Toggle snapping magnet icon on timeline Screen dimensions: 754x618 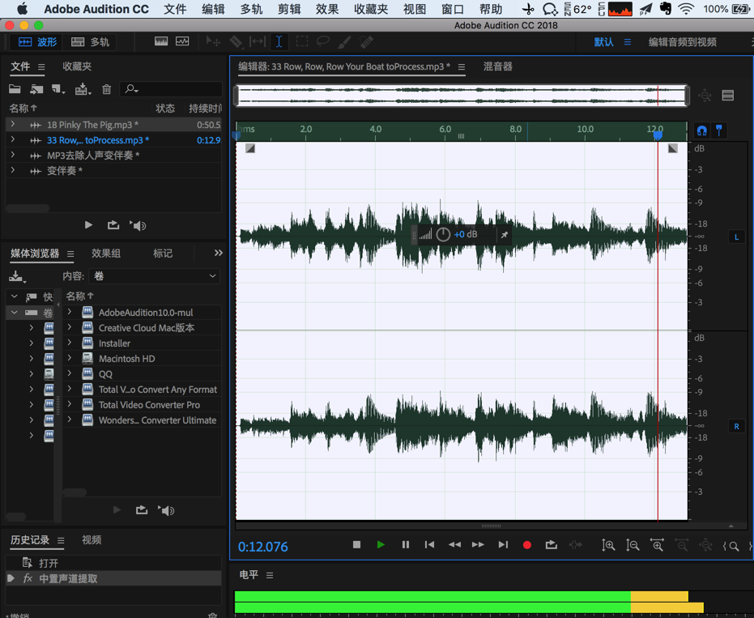[x=701, y=130]
